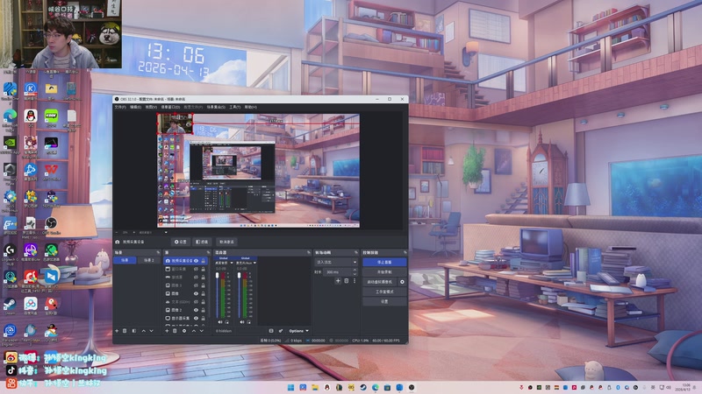702x394 pixels.
Task: Remove selected scene using Scenes dock trash icon
Action: pos(125,331)
